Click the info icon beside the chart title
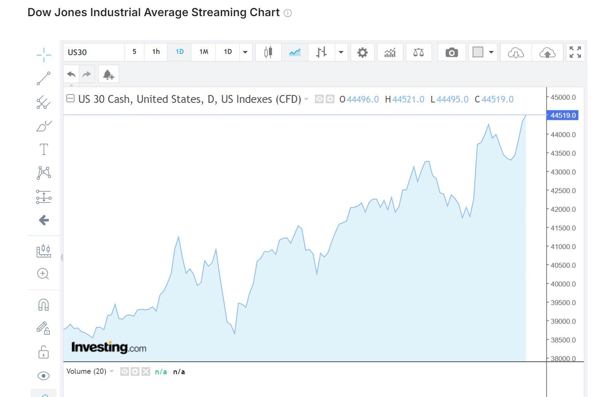 [288, 13]
